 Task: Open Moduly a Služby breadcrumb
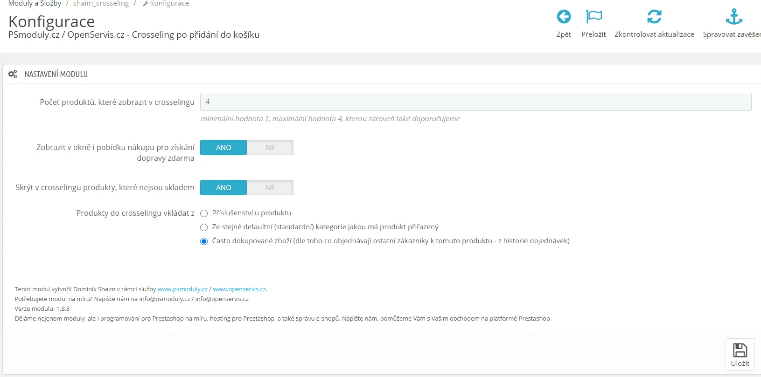coord(35,4)
